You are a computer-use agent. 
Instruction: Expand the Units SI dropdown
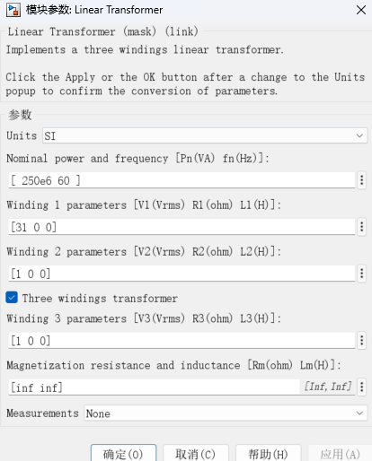point(205,135)
